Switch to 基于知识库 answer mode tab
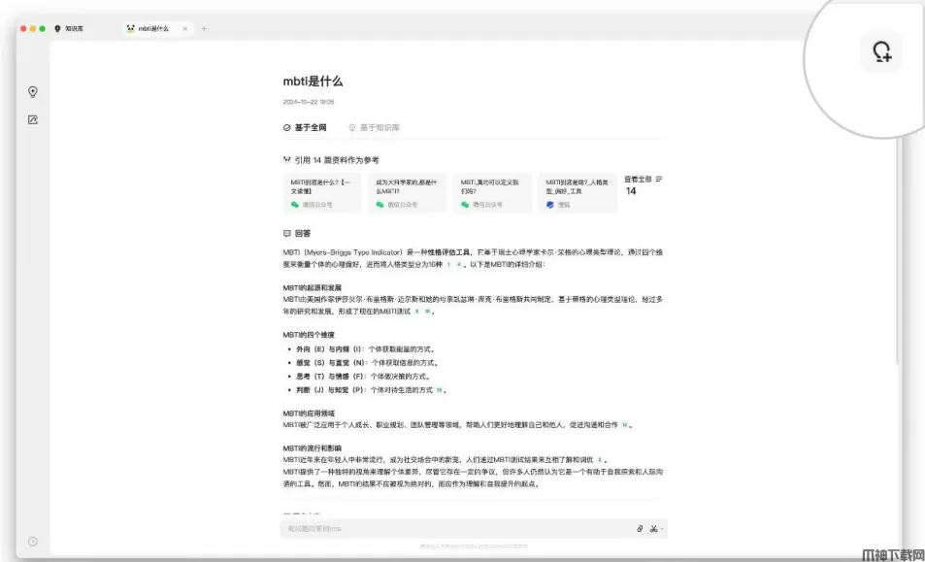 [374, 127]
